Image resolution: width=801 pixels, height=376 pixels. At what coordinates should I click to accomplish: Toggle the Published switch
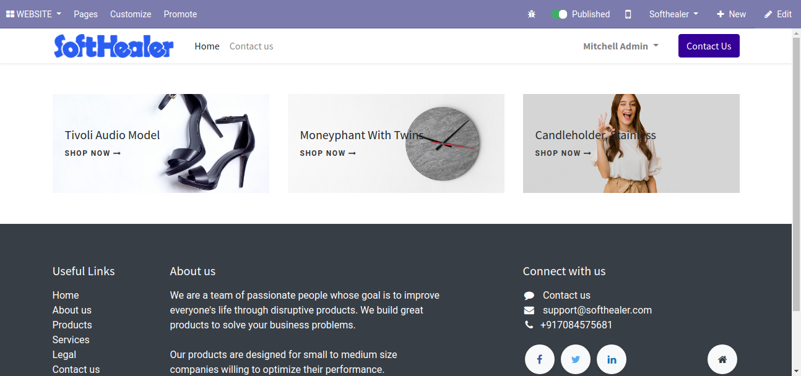(559, 14)
